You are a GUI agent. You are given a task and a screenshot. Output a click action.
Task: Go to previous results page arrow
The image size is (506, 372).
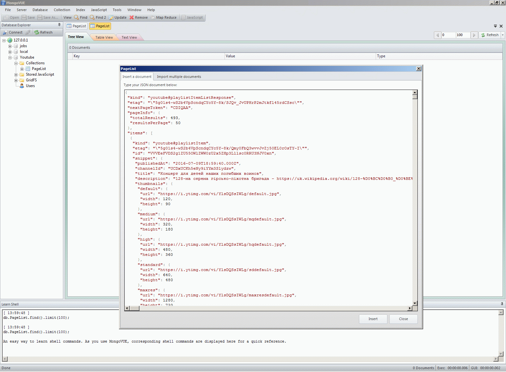[438, 35]
